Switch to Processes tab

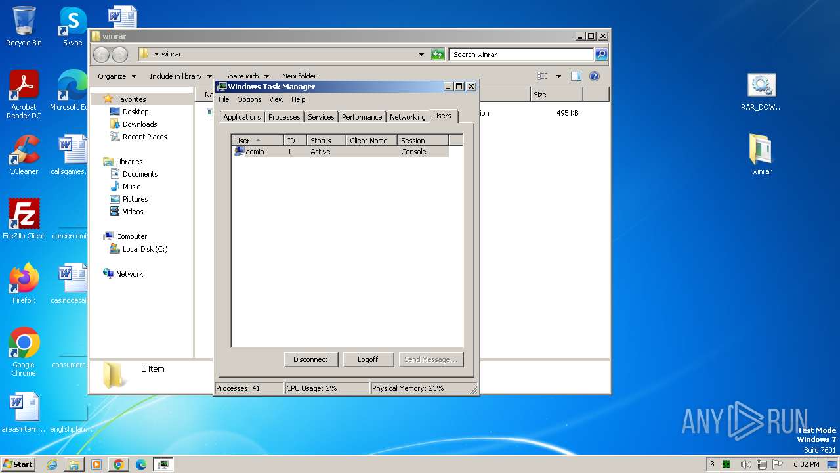pos(284,117)
